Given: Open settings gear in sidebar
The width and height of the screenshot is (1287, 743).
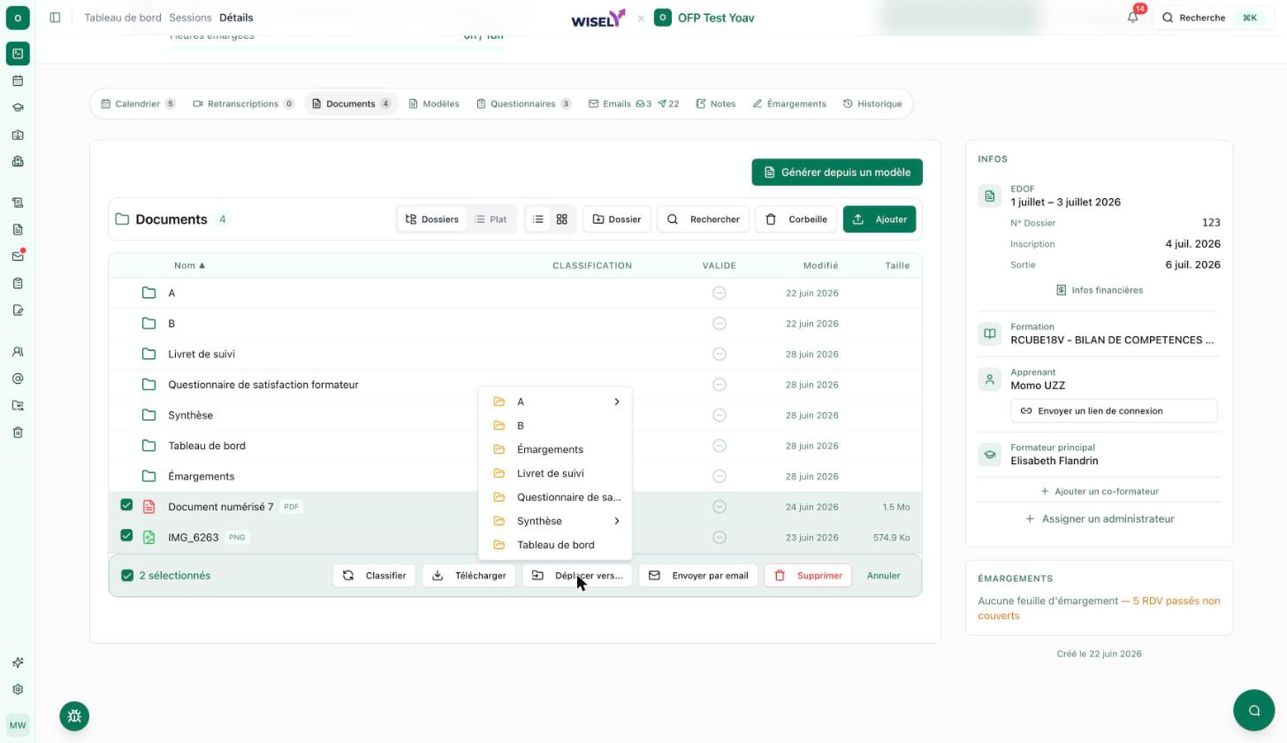Looking at the screenshot, I should pyautogui.click(x=18, y=689).
